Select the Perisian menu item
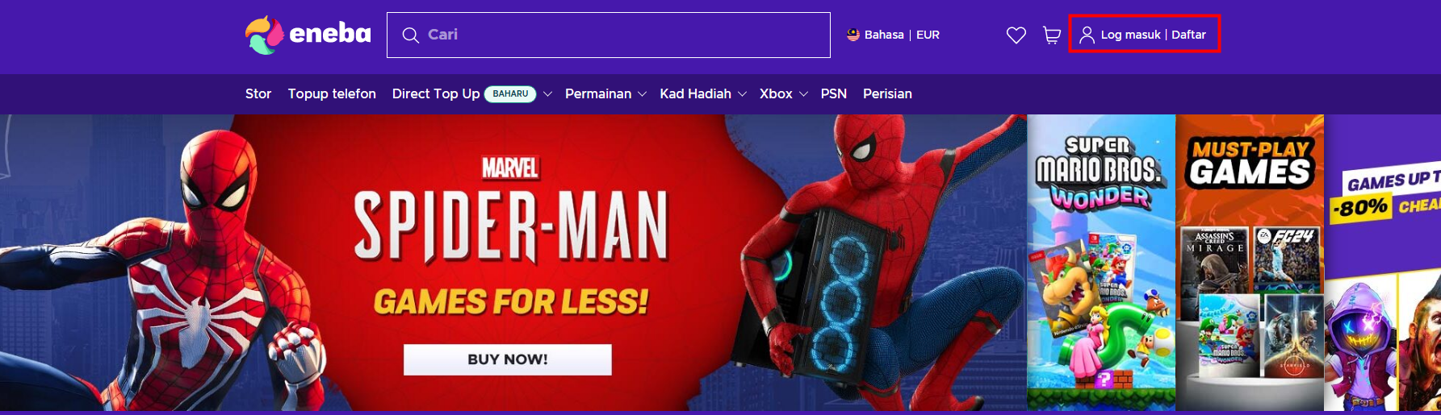 coord(887,93)
